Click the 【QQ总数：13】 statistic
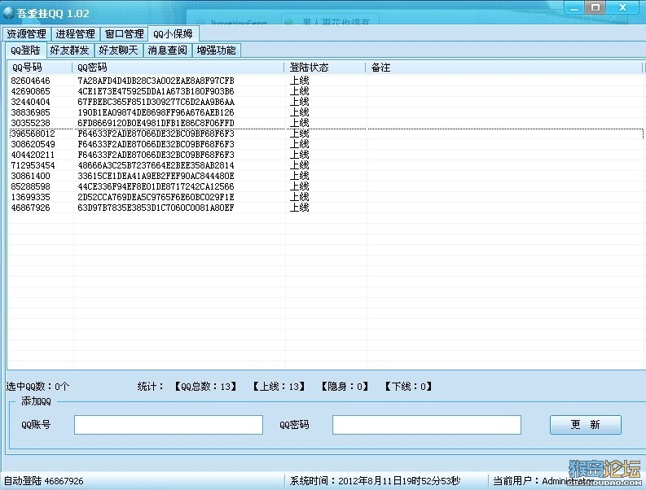Viewport: 646px width, 490px height. click(205, 387)
